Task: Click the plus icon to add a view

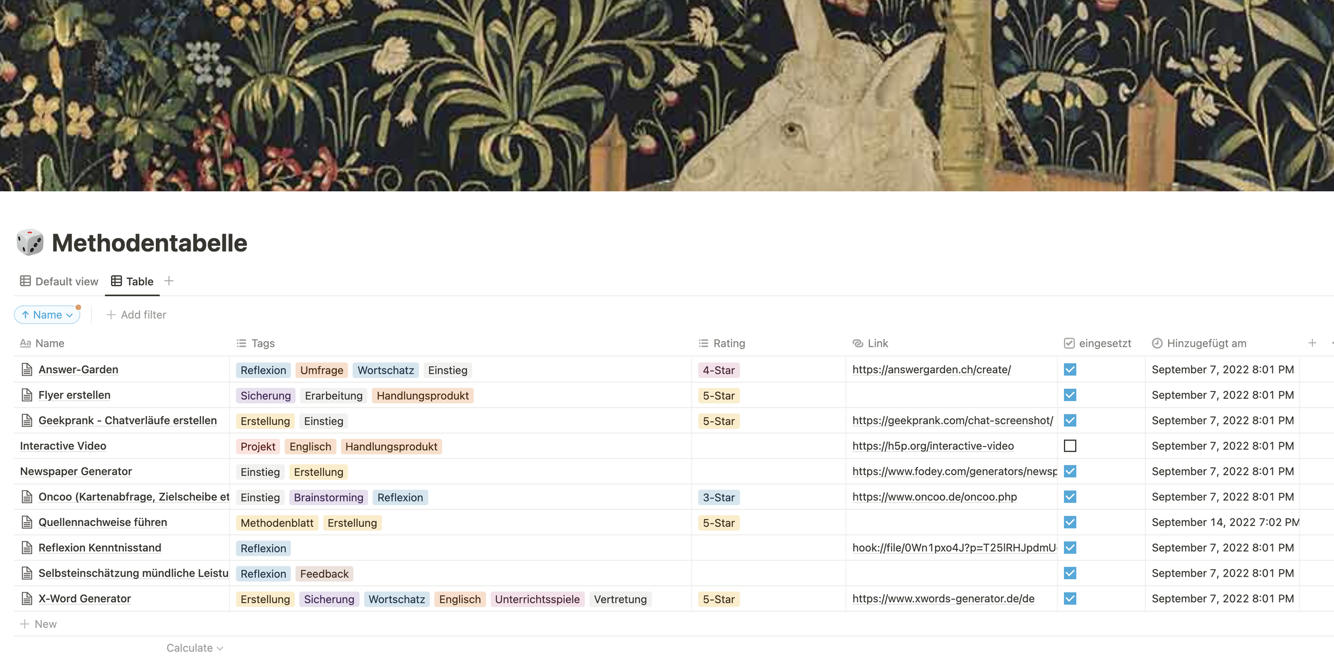Action: [x=169, y=281]
